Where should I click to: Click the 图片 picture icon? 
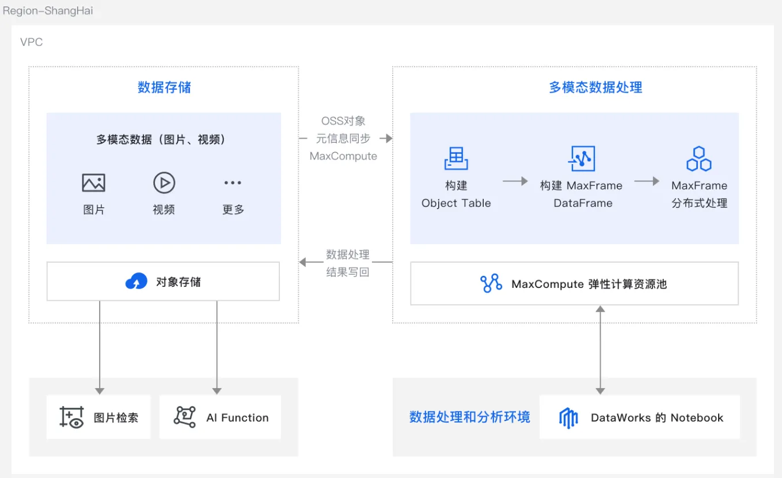coord(93,183)
